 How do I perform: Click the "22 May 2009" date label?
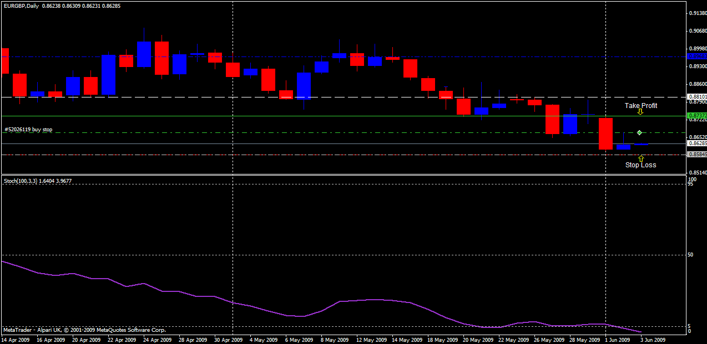(513, 340)
